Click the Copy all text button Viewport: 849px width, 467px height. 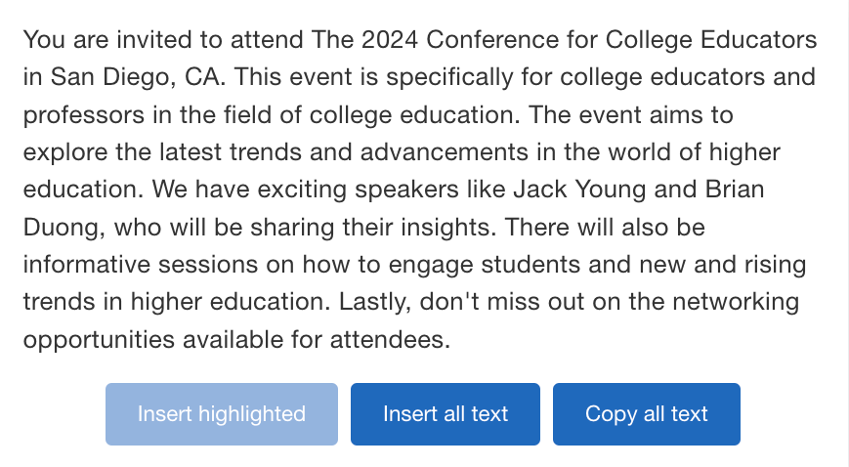(x=646, y=414)
